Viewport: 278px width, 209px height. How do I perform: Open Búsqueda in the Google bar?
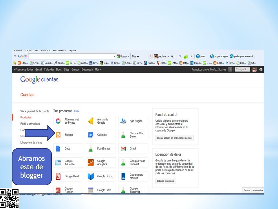87,69
